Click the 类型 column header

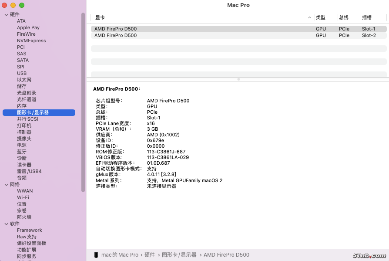click(321, 17)
